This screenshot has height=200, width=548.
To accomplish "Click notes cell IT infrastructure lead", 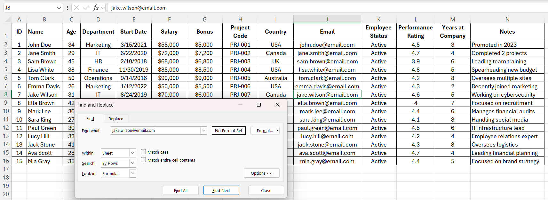I will (507, 128).
